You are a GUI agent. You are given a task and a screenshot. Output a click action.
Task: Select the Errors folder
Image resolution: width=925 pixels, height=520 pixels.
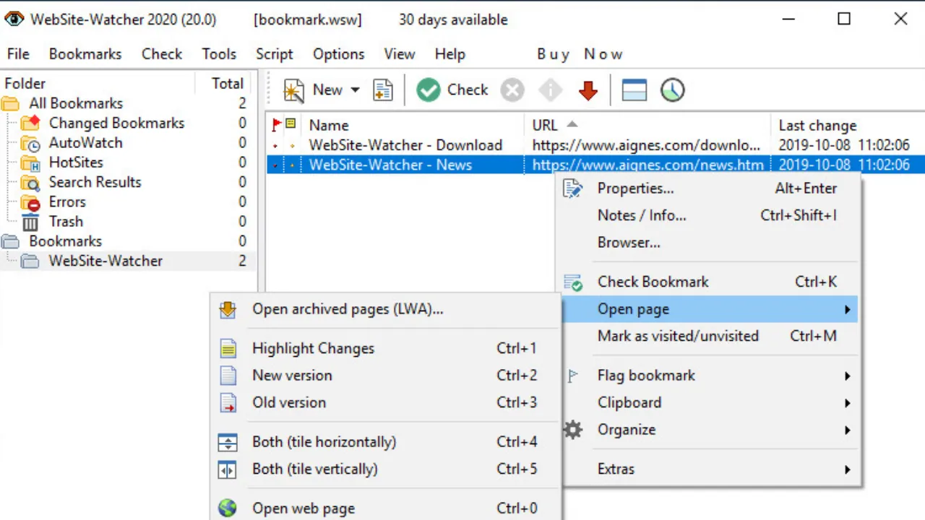[67, 202]
